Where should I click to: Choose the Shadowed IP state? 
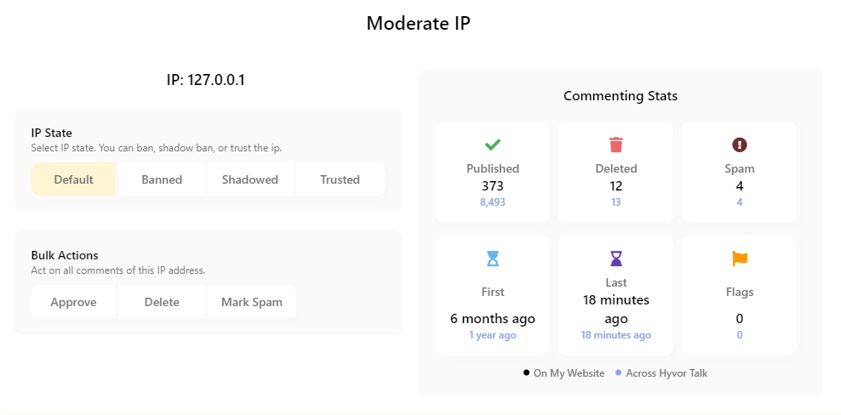[250, 179]
